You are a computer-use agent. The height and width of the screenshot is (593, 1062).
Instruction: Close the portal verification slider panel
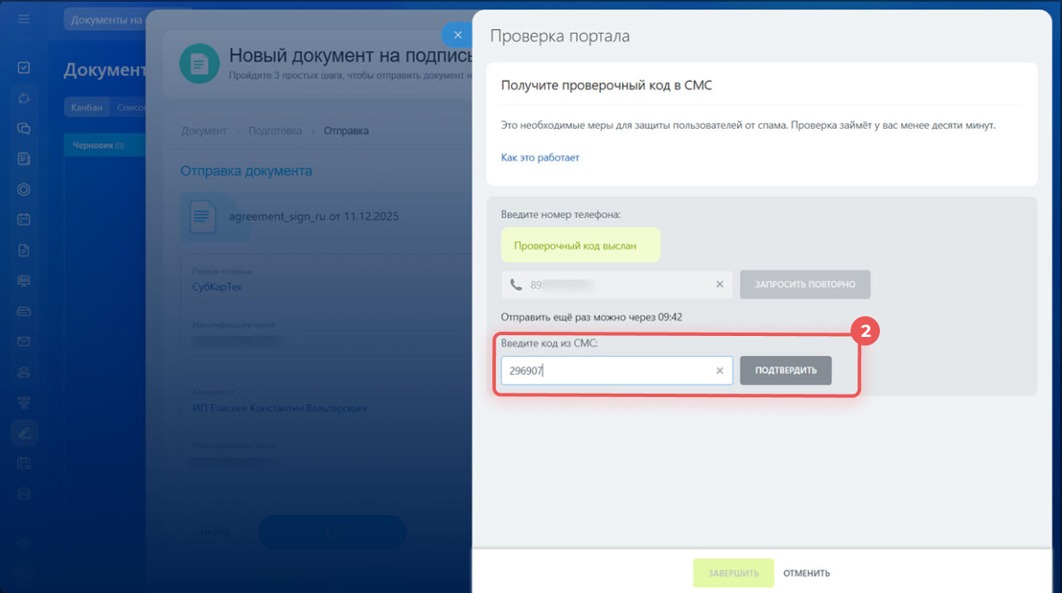(457, 35)
